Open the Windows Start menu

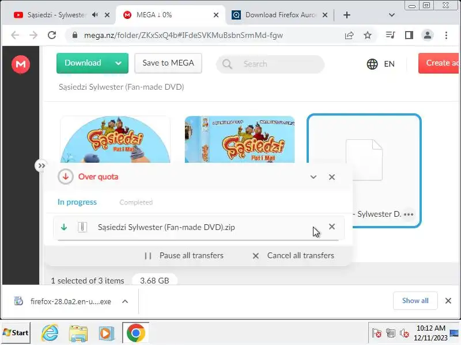[16, 333]
